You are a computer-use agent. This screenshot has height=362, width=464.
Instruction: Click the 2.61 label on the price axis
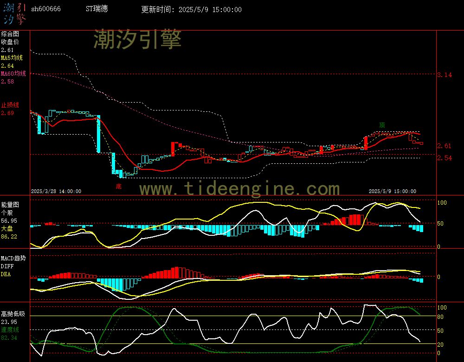445,146
